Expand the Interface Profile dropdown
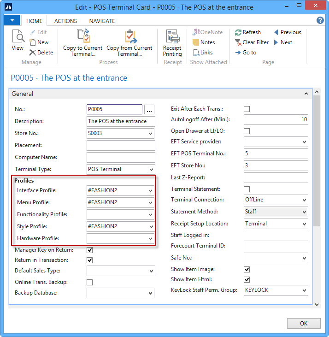329x337 pixels. pos(151,190)
